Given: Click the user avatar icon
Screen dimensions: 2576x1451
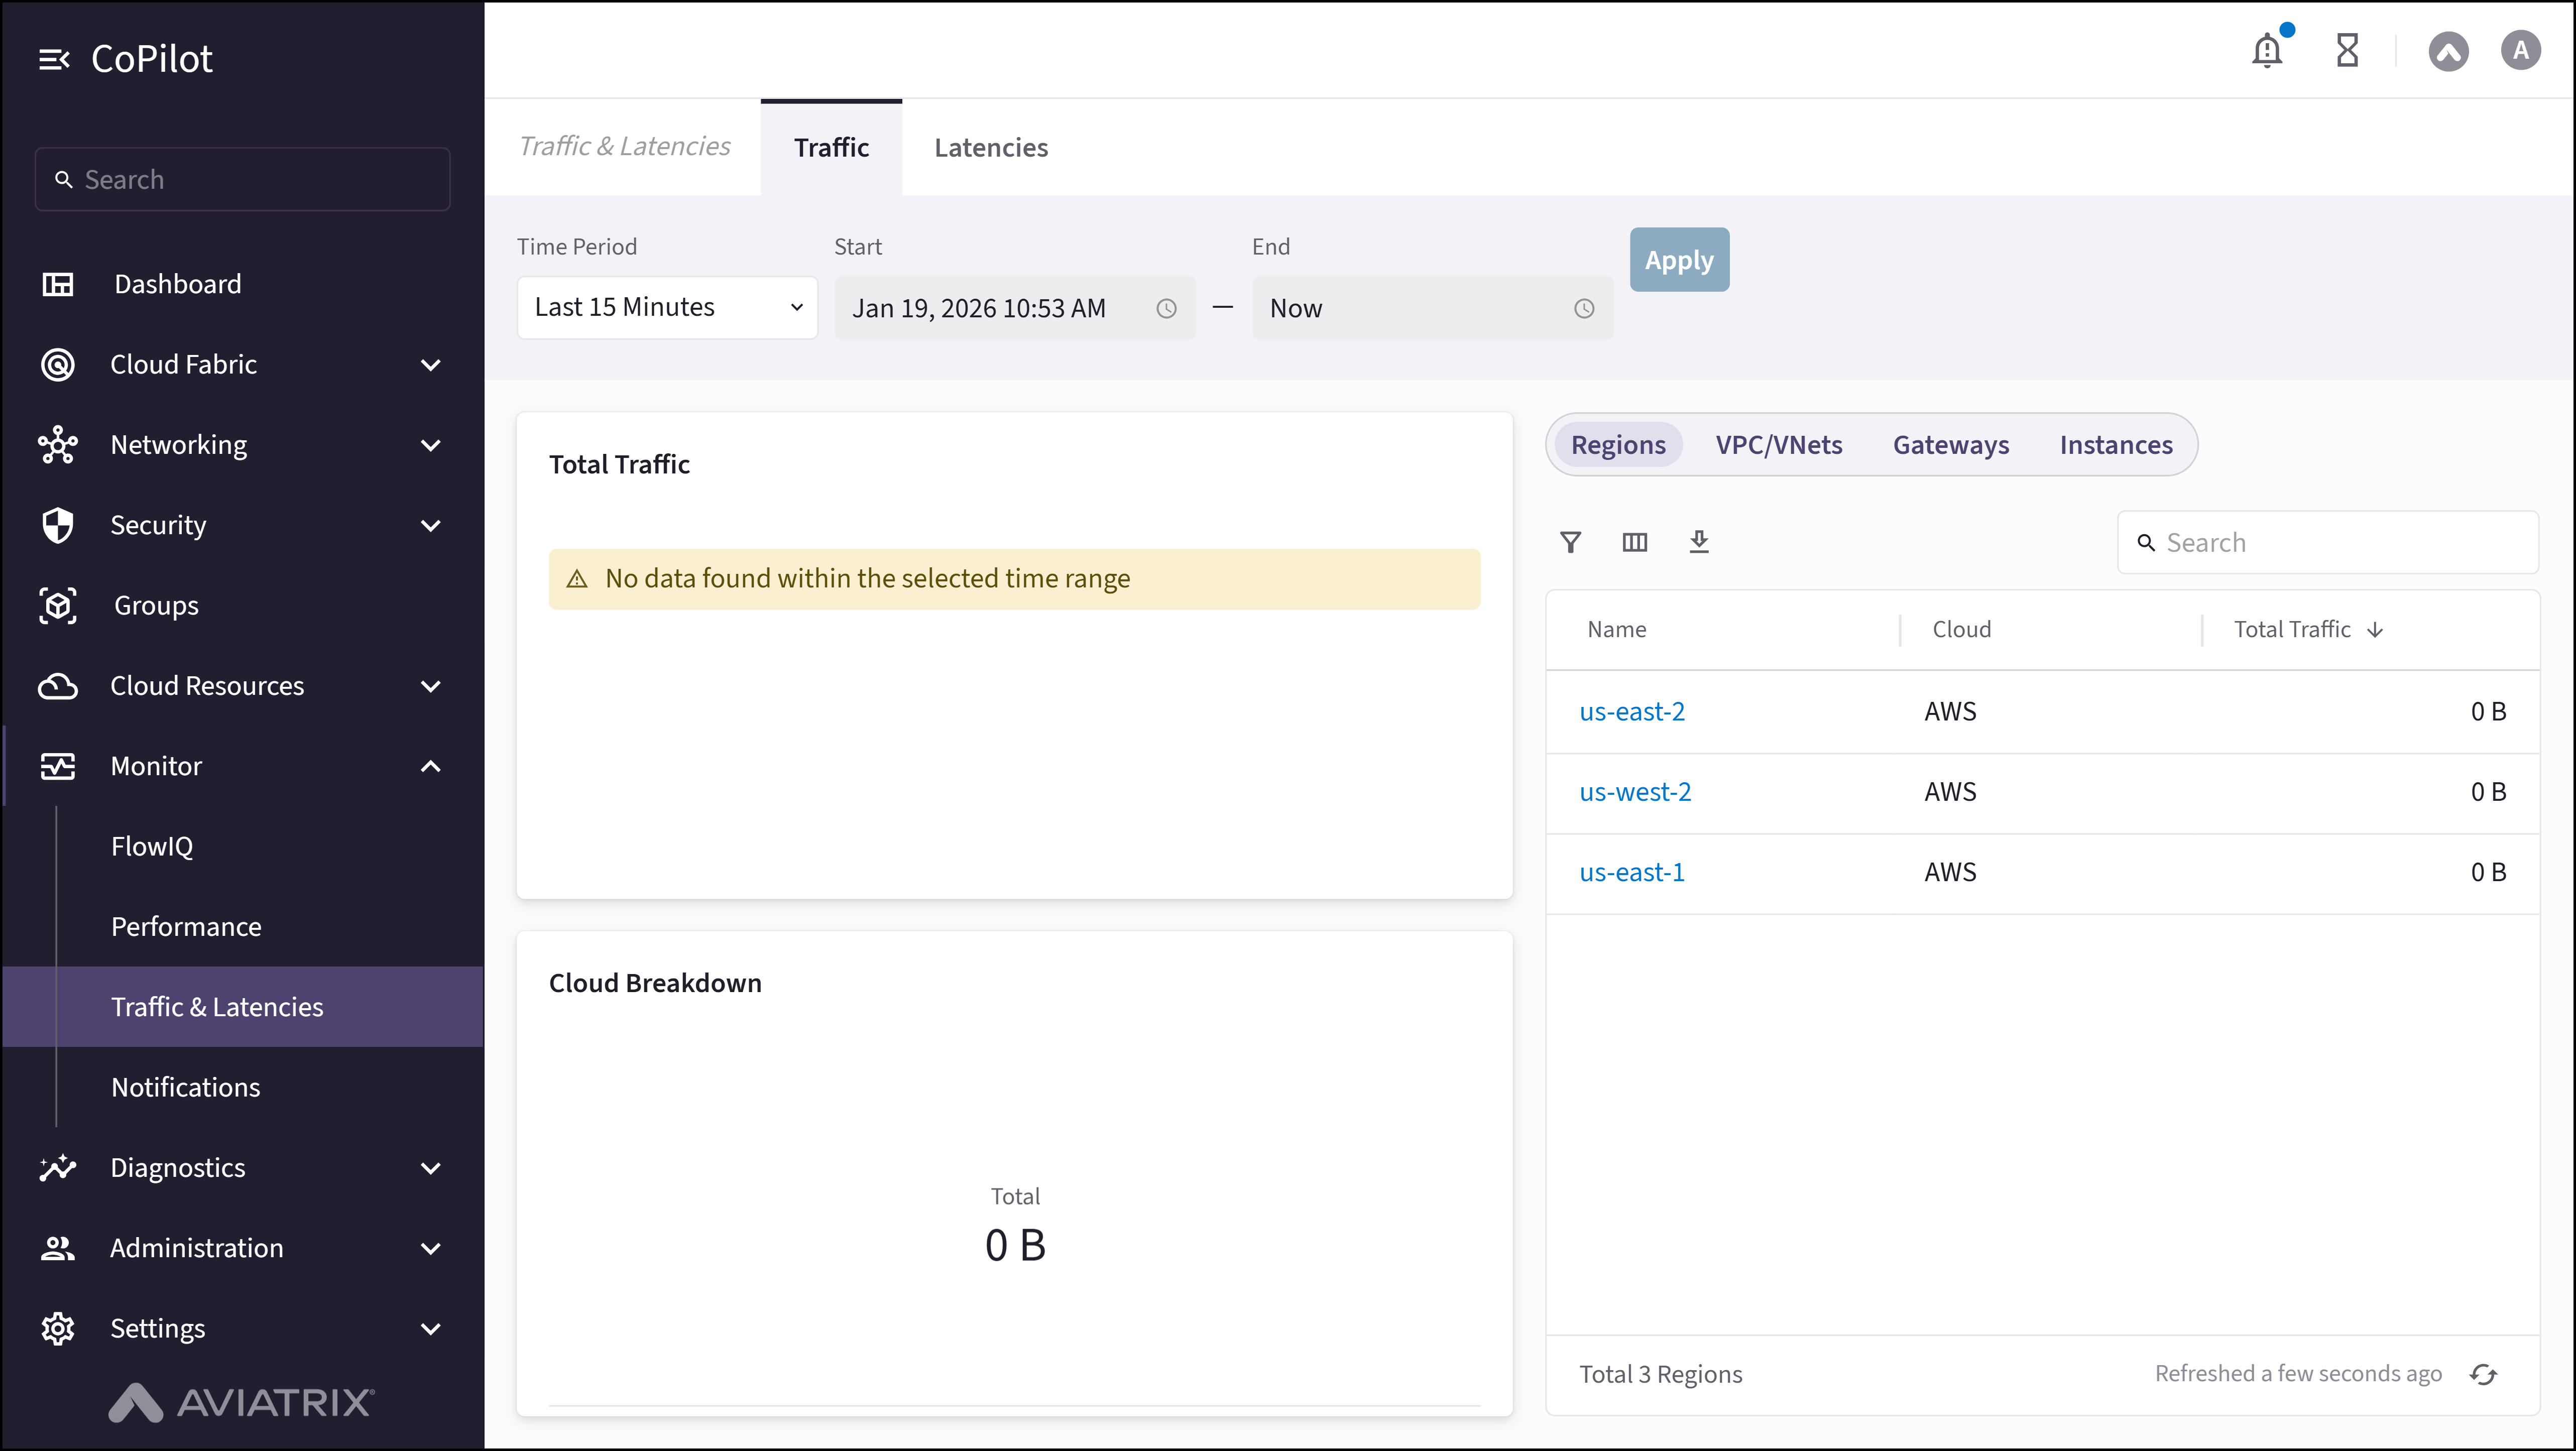Looking at the screenshot, I should pos(2520,50).
